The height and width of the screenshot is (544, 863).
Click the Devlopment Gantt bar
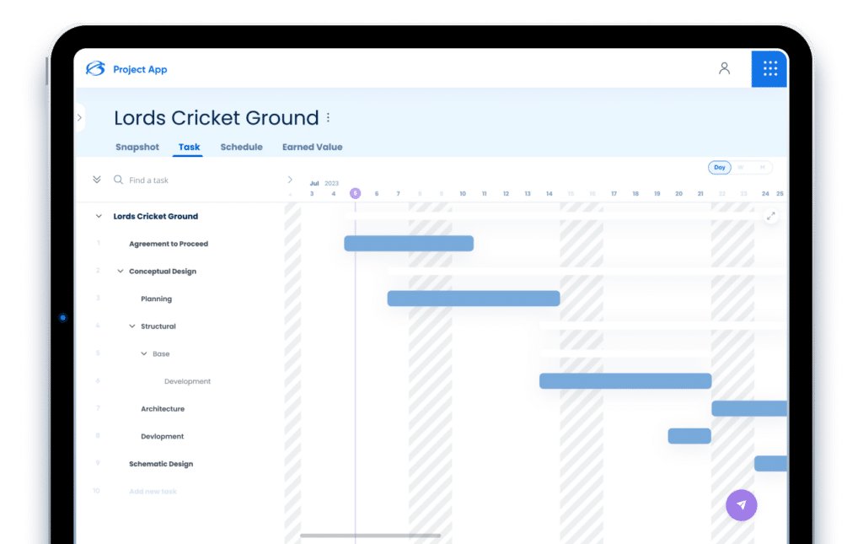tap(689, 436)
